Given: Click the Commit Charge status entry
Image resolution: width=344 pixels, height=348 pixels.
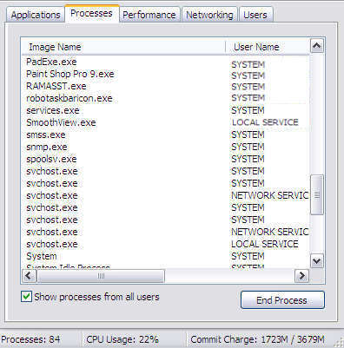Looking at the screenshot, I should click(x=257, y=339).
